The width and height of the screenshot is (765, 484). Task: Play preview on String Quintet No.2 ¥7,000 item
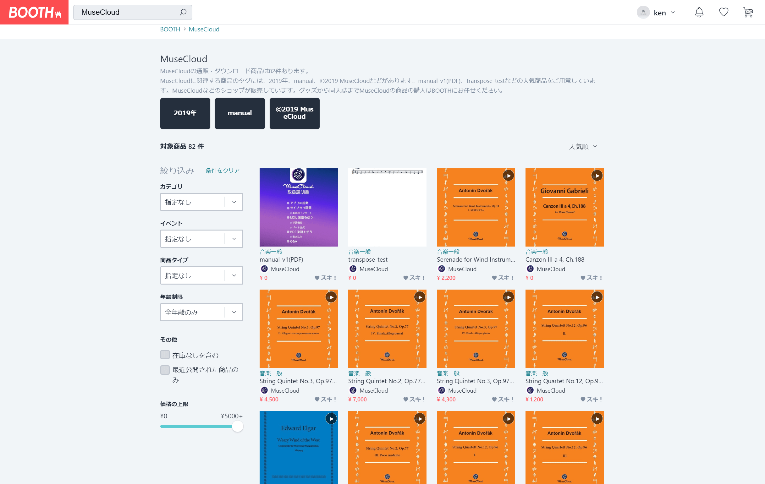point(420,297)
